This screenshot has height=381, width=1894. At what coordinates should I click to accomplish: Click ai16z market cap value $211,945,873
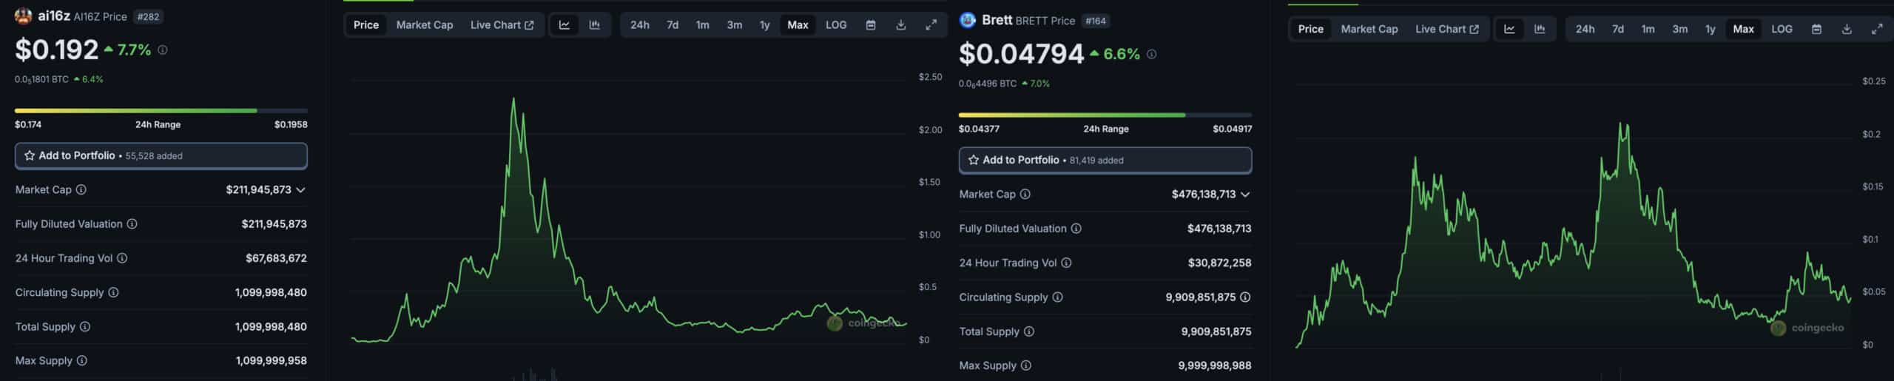pyautogui.click(x=259, y=189)
